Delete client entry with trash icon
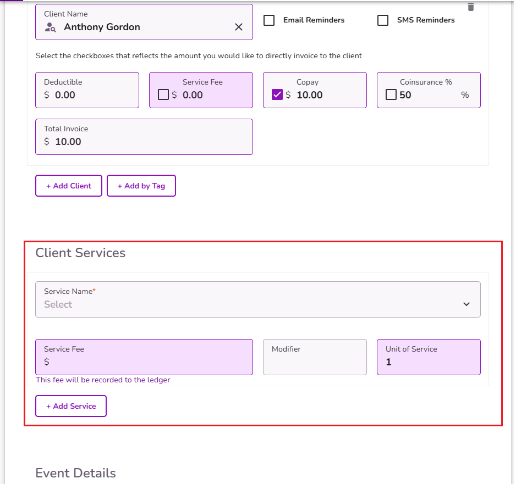The width and height of the screenshot is (516, 484). click(470, 7)
